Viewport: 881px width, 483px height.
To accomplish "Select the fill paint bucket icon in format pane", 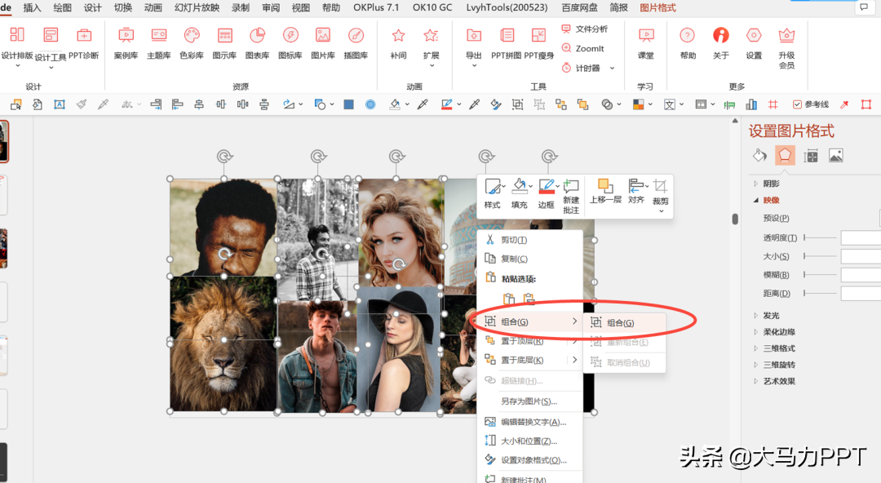I will point(759,155).
